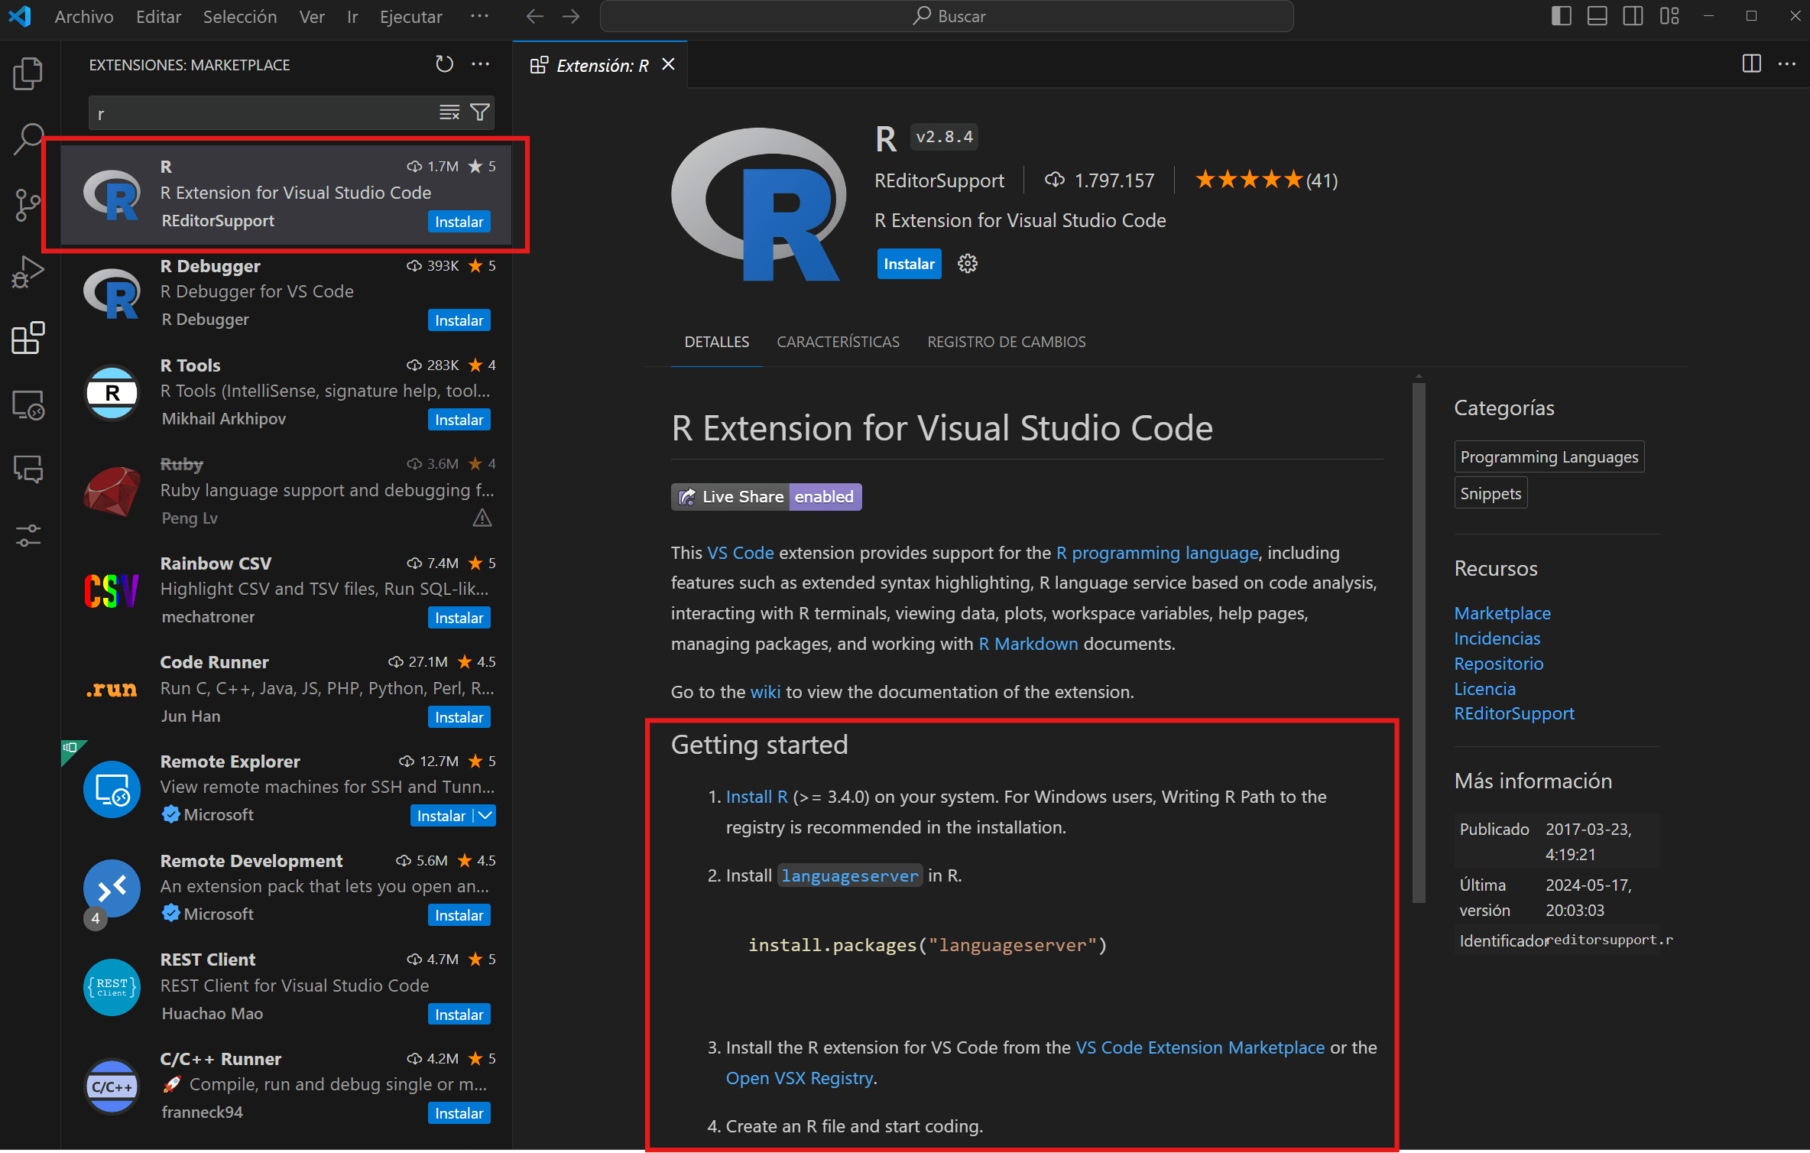Install R Tools extension

[x=459, y=420]
